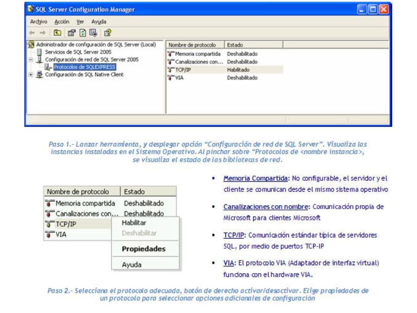
Task: Select Administrador de configuración de SQL Server (Local)
Action: (96, 44)
